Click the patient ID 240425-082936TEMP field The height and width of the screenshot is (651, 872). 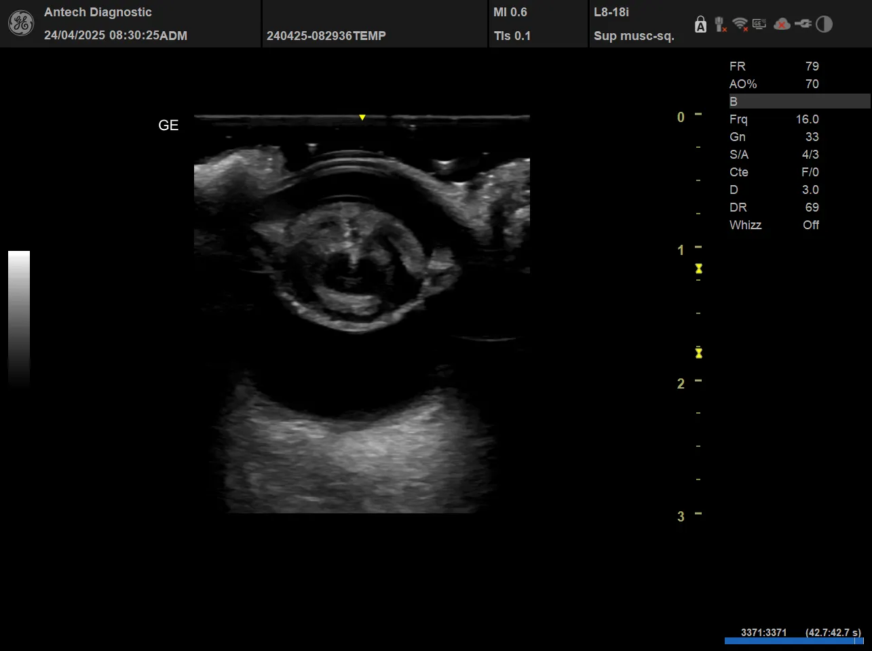click(326, 36)
